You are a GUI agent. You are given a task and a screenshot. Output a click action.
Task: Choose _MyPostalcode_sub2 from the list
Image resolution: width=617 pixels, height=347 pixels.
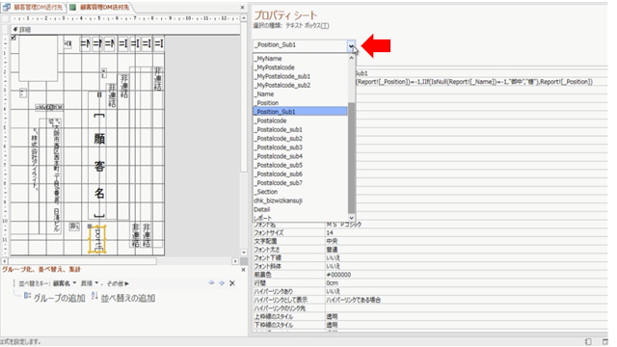click(x=300, y=85)
